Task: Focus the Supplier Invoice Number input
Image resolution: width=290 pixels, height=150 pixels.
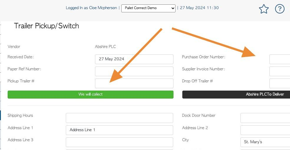Action: pyautogui.click(x=280, y=71)
